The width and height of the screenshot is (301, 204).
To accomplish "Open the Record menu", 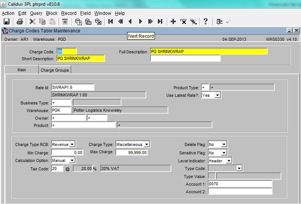I will click(69, 13).
